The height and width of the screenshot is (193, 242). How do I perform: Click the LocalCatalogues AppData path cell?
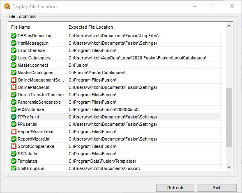coord(137,58)
